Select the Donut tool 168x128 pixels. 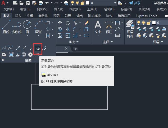coord(30,55)
